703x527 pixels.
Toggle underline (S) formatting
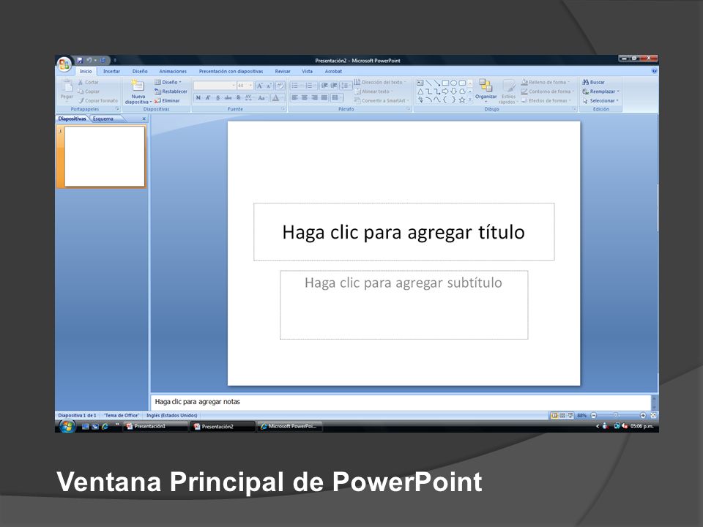218,97
